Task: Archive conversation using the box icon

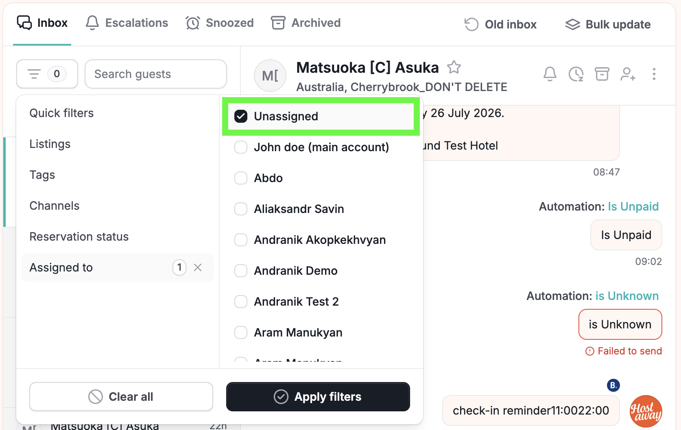Action: click(602, 74)
